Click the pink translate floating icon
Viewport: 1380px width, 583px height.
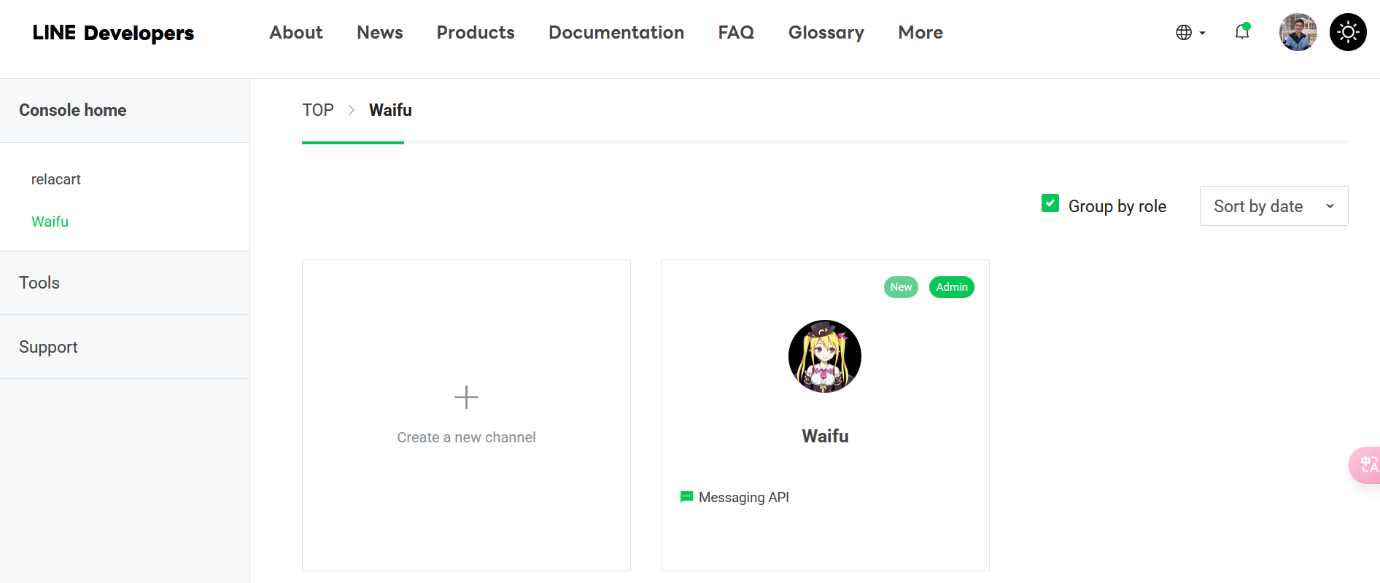[x=1367, y=465]
